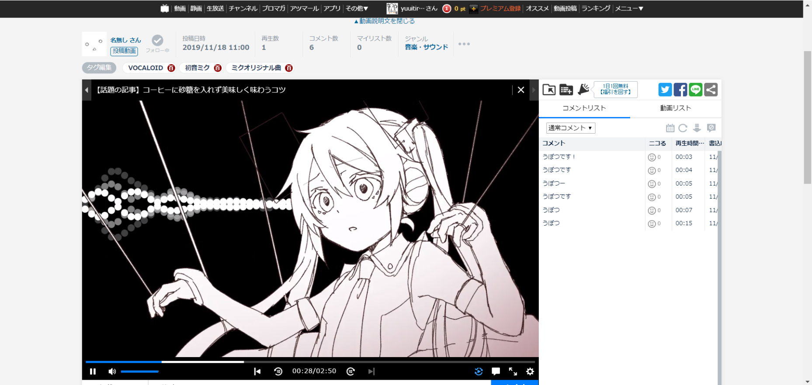Screen dimensions: 812x385
Task: Open the 音楽・サウンド genre link
Action: (427, 47)
